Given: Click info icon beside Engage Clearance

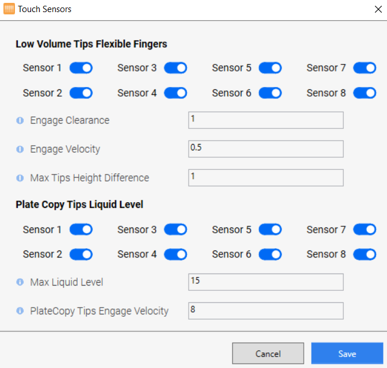Looking at the screenshot, I should pyautogui.click(x=20, y=120).
